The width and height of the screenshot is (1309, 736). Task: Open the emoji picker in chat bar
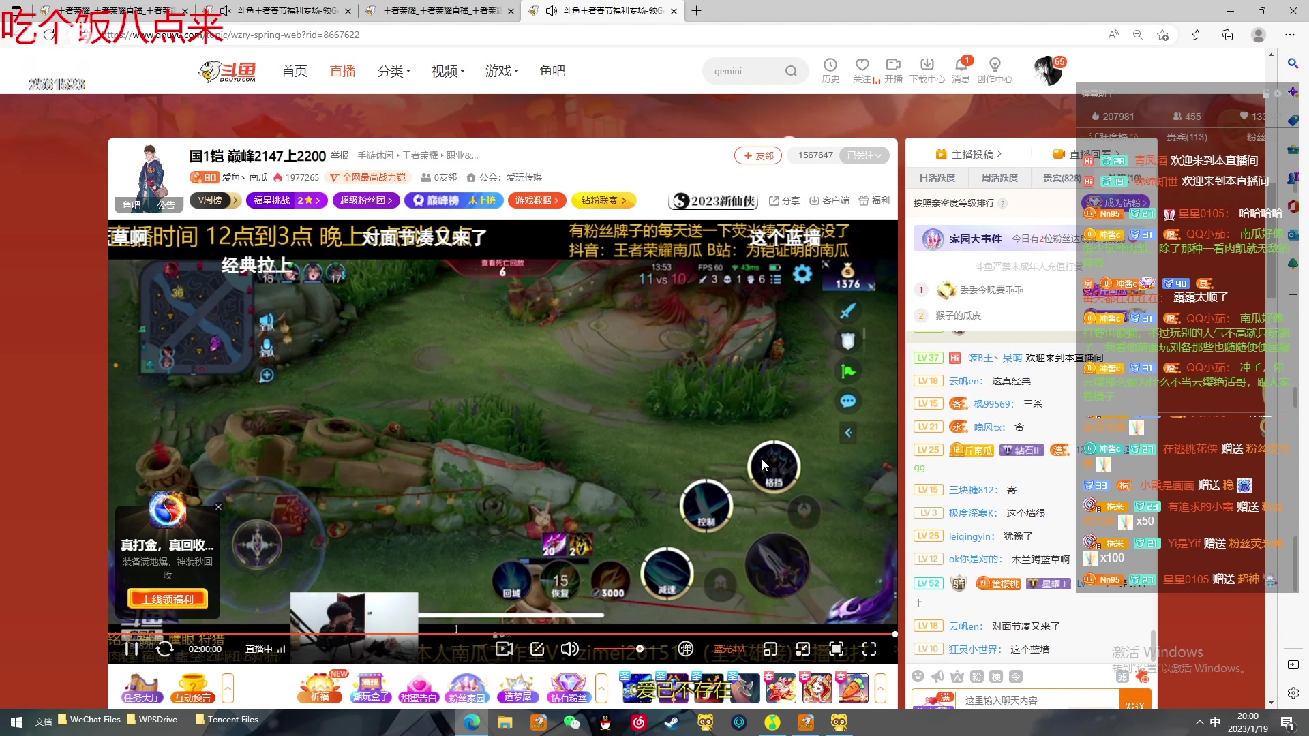click(918, 676)
